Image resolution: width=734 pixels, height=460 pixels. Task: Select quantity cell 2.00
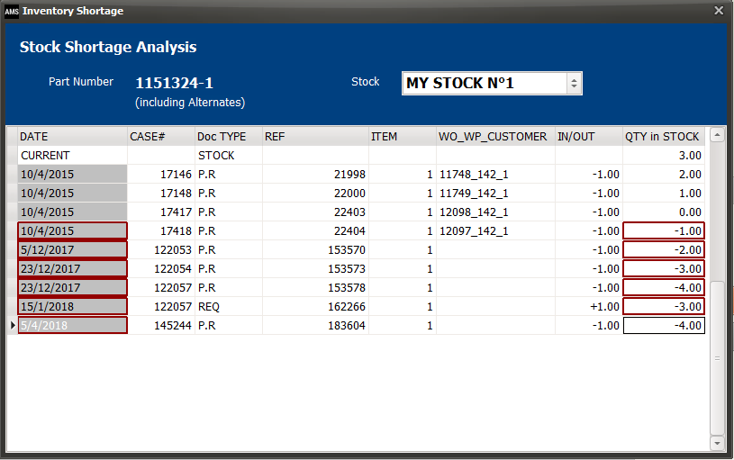click(664, 174)
